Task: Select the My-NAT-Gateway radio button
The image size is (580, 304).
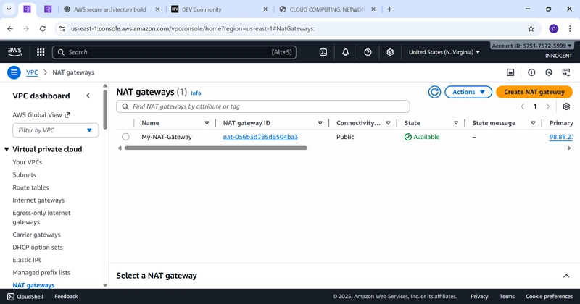Action: tap(125, 137)
